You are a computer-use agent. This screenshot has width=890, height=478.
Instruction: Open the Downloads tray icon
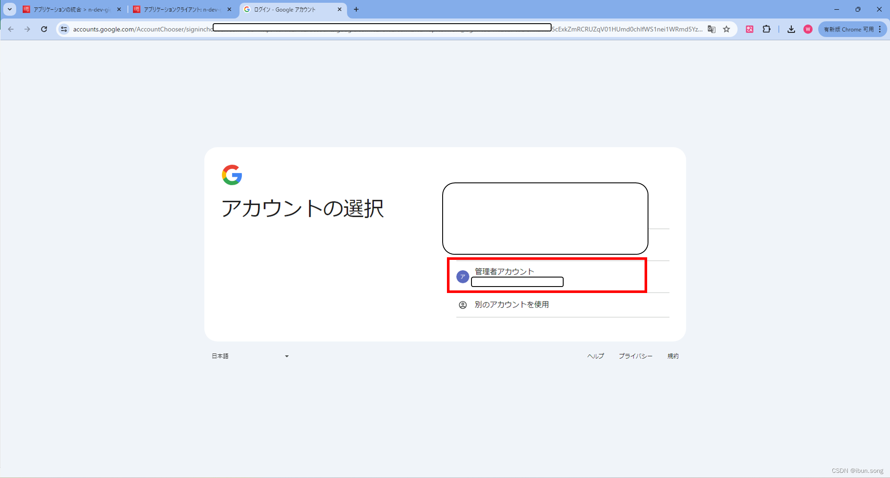791,29
